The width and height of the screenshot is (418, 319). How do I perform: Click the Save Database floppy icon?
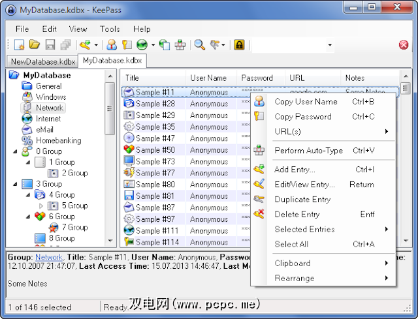[x=50, y=45]
